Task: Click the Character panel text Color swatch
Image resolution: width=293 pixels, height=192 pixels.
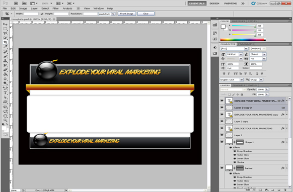Action: 256,68
